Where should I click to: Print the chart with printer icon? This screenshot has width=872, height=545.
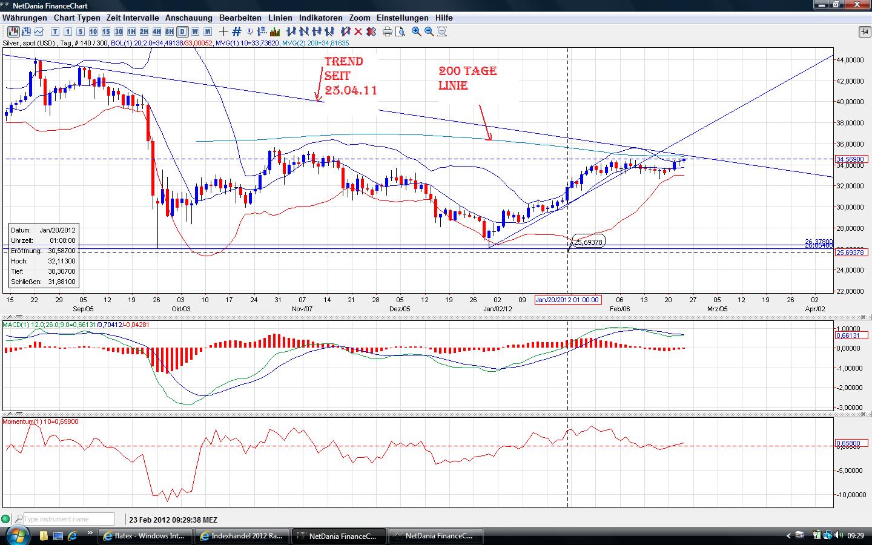[x=388, y=31]
